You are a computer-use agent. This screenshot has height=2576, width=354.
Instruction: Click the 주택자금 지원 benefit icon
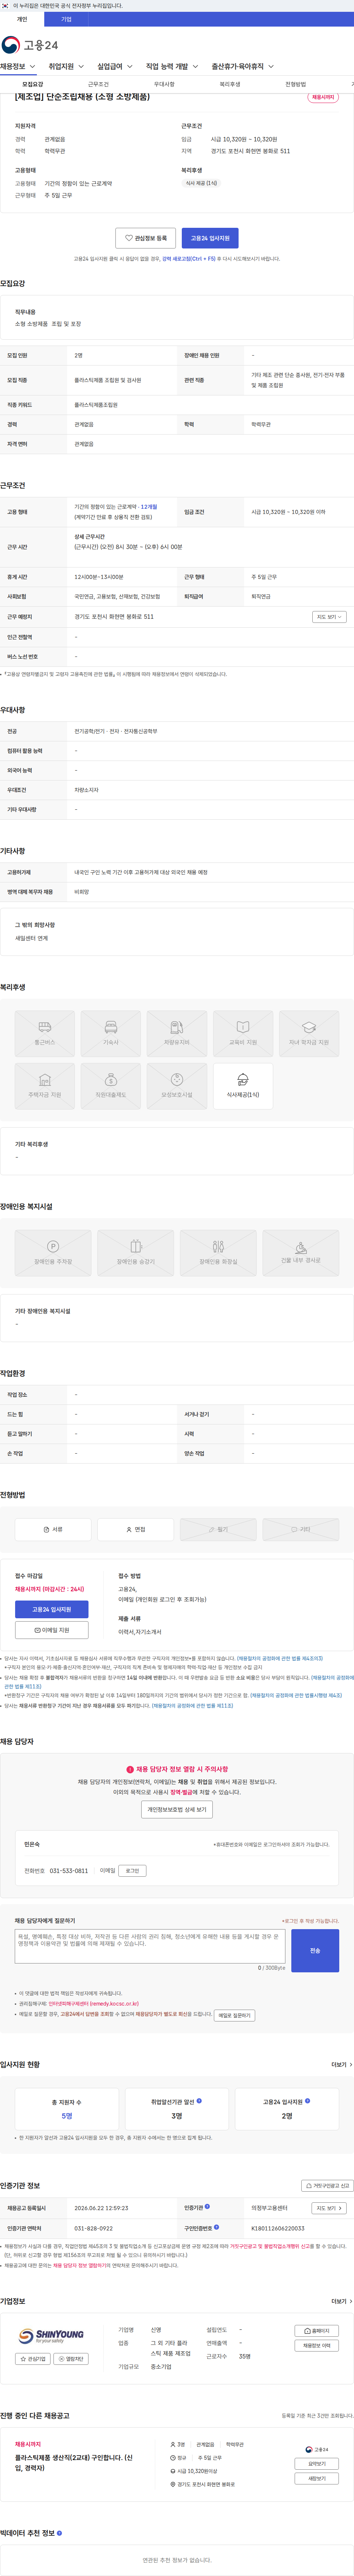tap(45, 1086)
